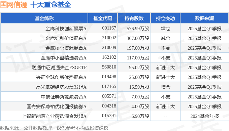Select the 持有股数 column header
This screenshot has width=229, height=131.
click(x=134, y=18)
